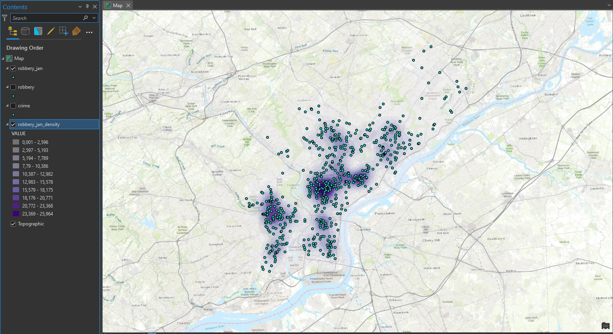Image resolution: width=613 pixels, height=334 pixels.
Task: Click swatch for 15,579 - 18,175 class
Action: pyautogui.click(x=16, y=190)
